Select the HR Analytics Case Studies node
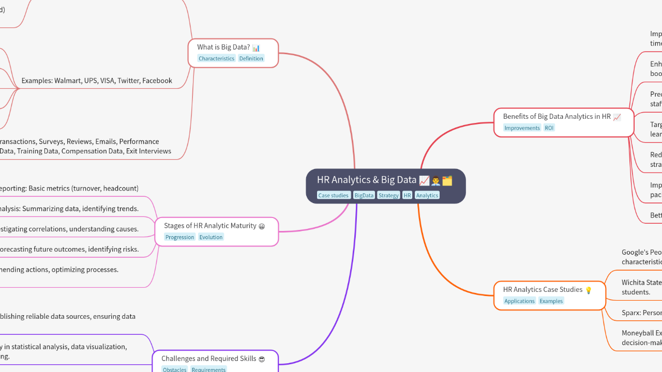The image size is (662, 372). click(x=550, y=296)
